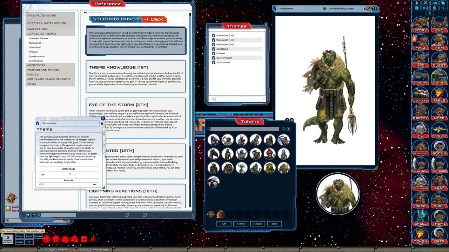Enable the S-Cover modifier
The image size is (449, 252).
(x=38, y=236)
